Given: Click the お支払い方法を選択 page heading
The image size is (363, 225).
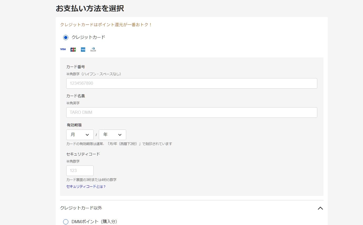Looking at the screenshot, I should 90,8.
